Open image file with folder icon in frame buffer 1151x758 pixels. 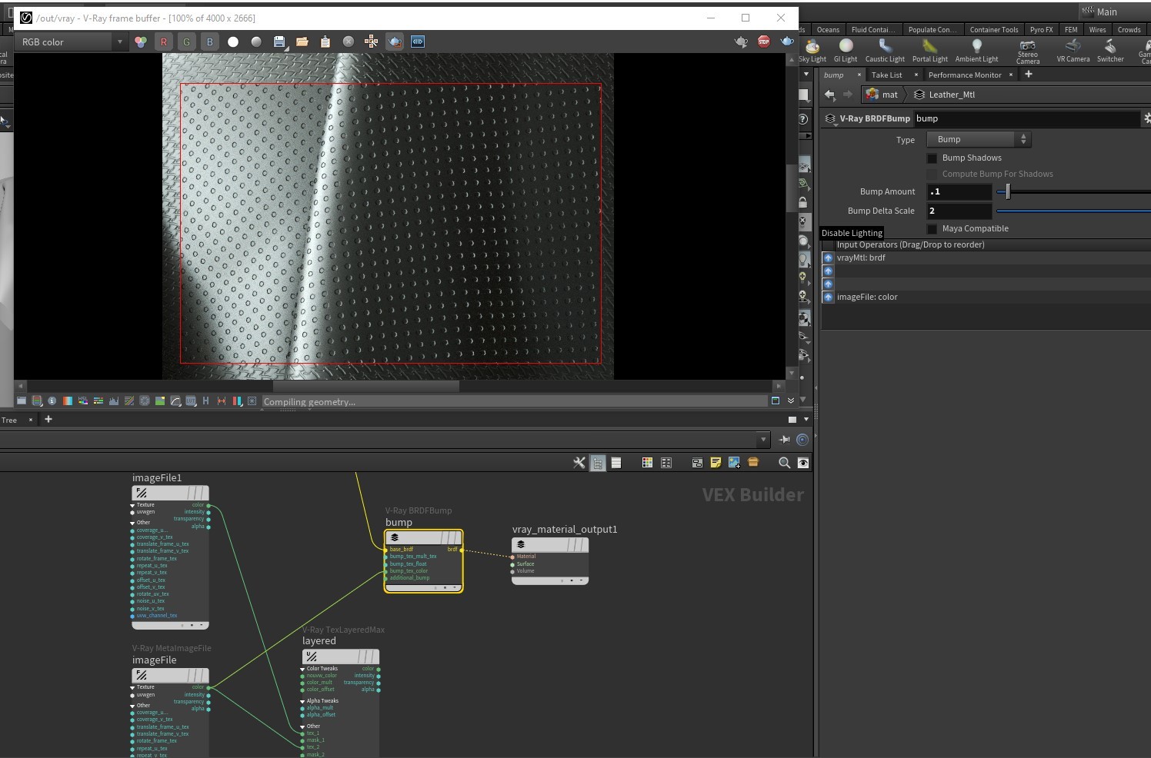point(302,42)
